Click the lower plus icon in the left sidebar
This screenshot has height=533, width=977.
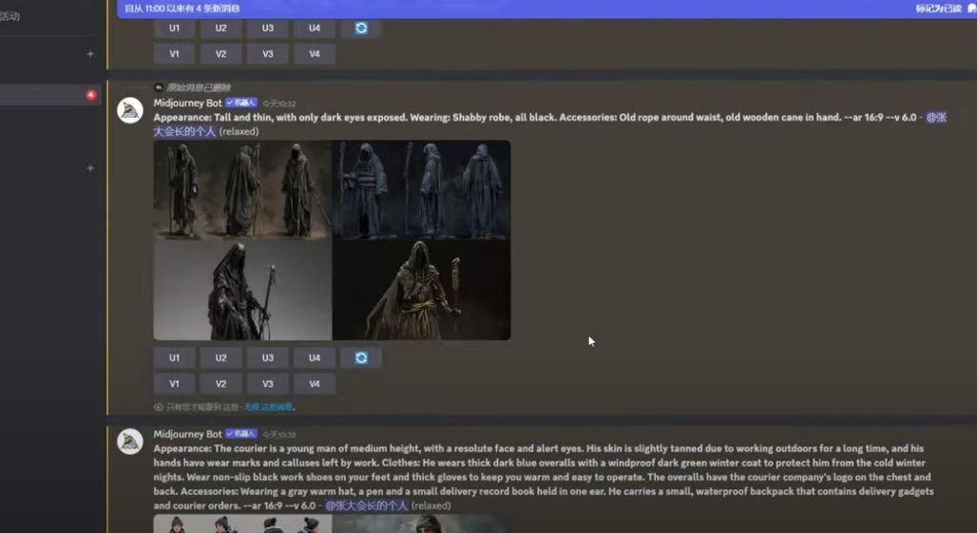90,168
